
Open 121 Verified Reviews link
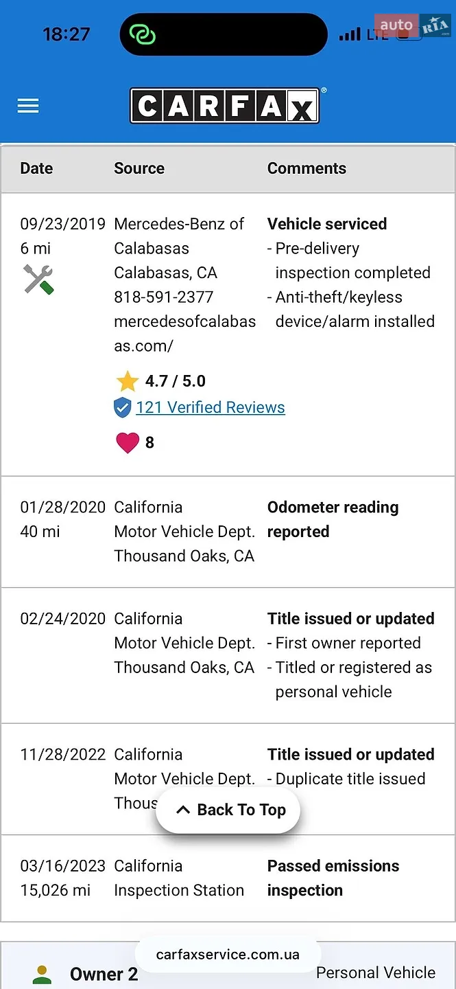pos(210,407)
